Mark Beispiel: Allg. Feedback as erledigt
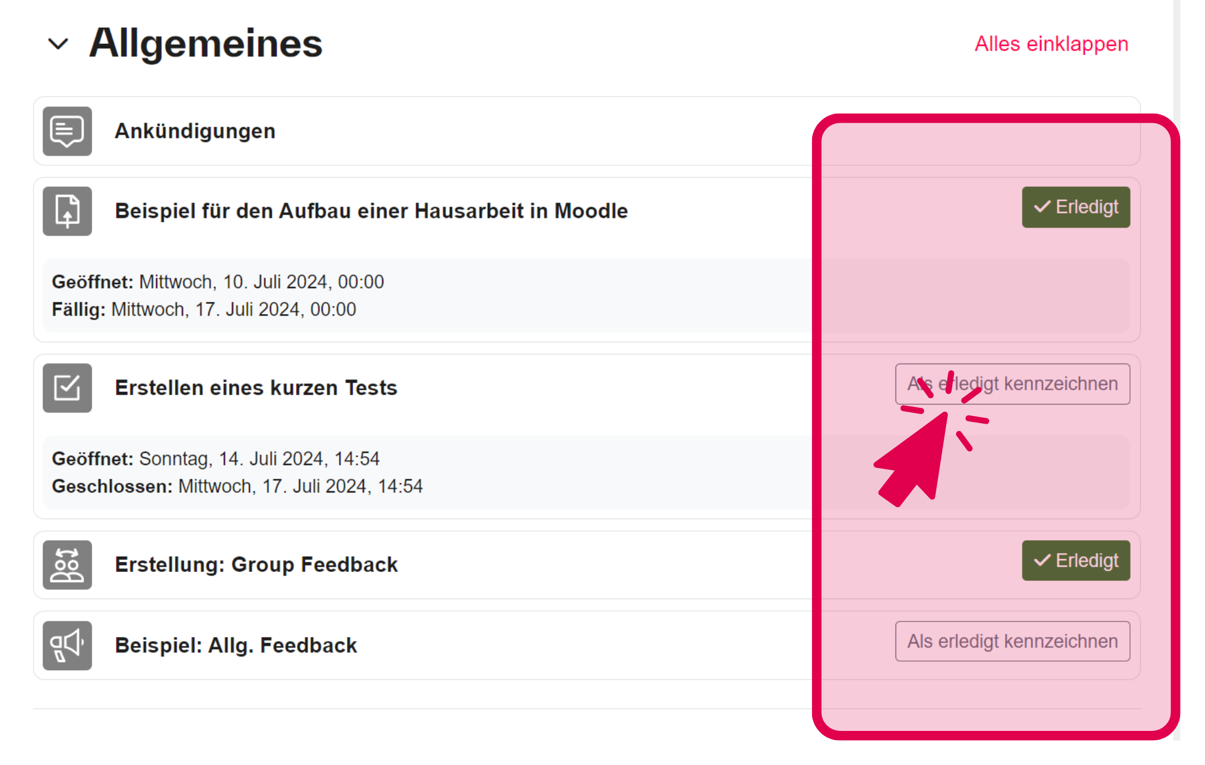1205x765 pixels. click(x=1012, y=641)
